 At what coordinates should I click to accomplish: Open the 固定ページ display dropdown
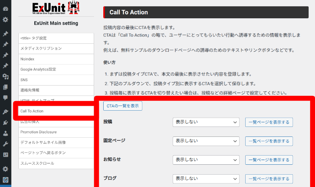[x=206, y=141]
